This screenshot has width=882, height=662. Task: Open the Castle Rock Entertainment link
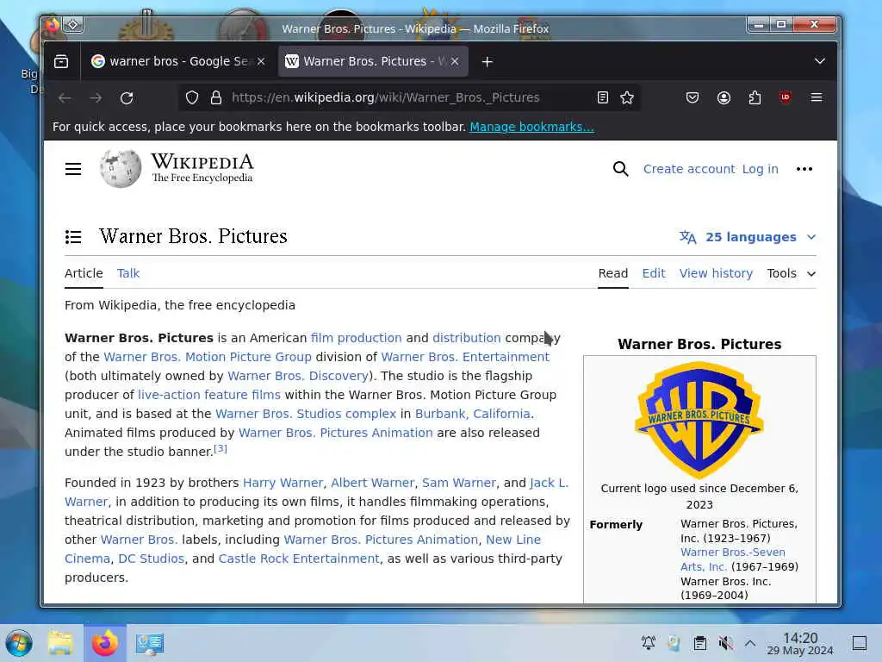pos(299,559)
